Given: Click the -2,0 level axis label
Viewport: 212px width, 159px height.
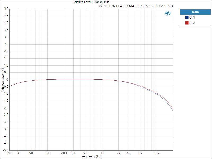Looking at the screenshot, I should (6, 108).
